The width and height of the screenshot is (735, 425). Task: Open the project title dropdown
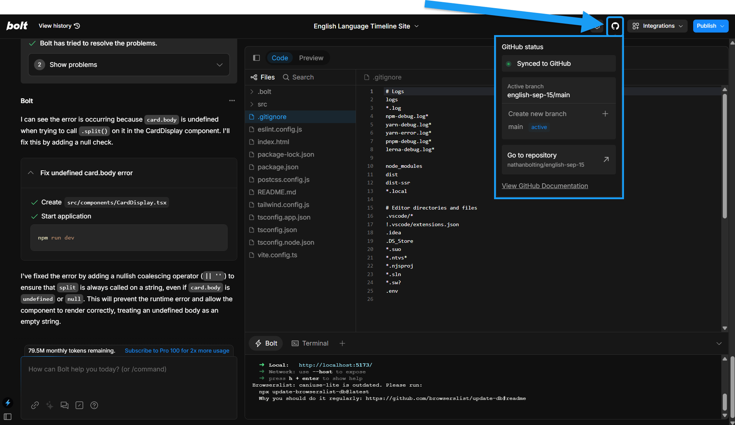[x=366, y=26]
